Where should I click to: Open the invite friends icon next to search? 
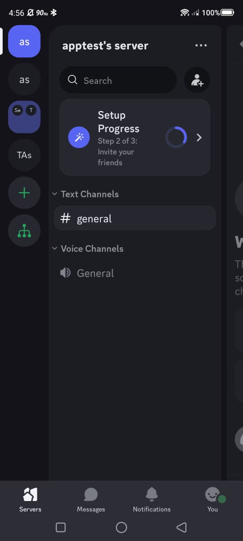coord(197,80)
